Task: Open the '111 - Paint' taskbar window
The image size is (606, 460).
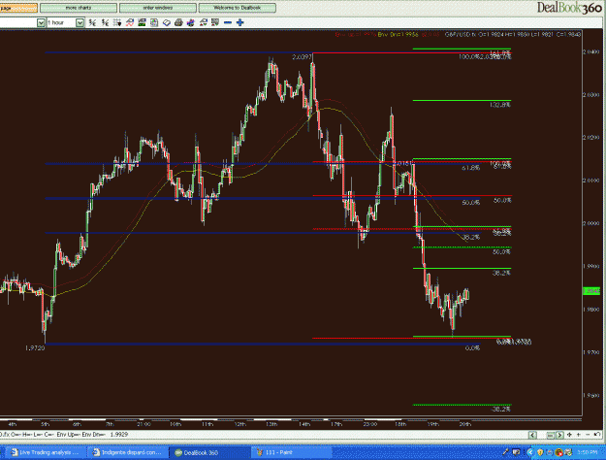Action: point(292,452)
